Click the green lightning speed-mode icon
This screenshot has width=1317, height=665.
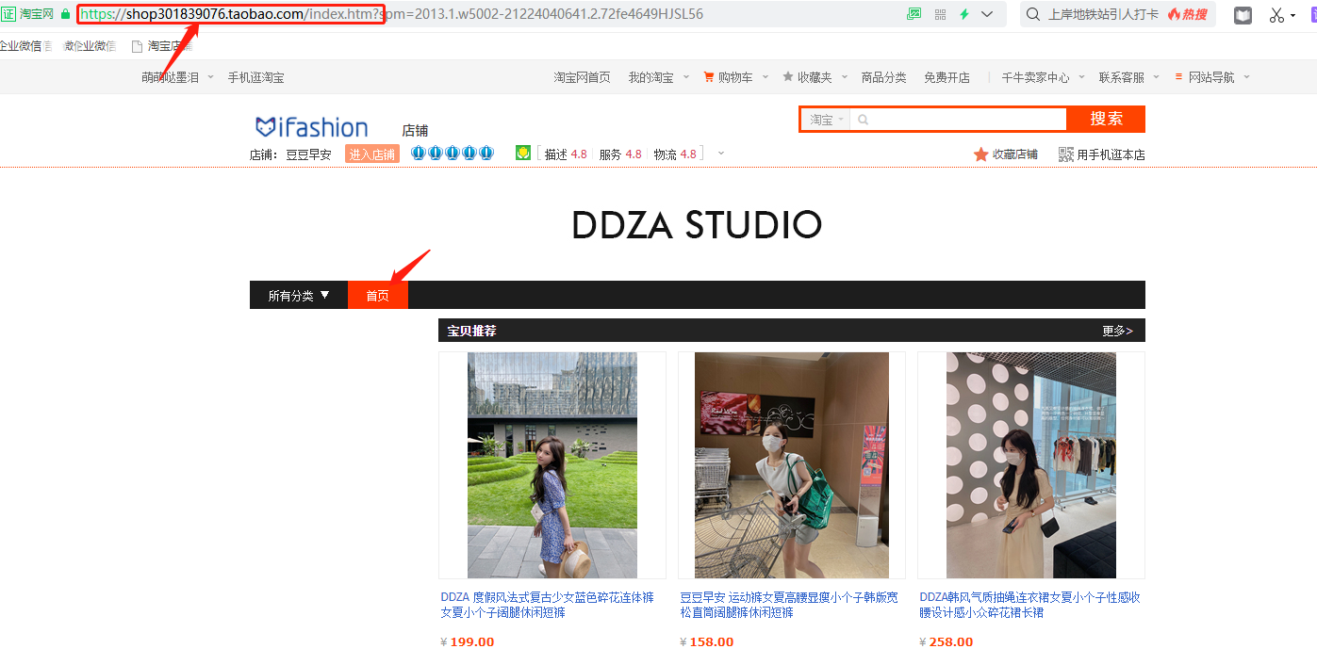coord(964,14)
